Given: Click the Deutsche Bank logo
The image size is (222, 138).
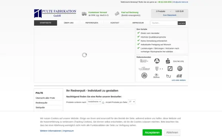Looking at the screenshot, I should click(x=170, y=68).
